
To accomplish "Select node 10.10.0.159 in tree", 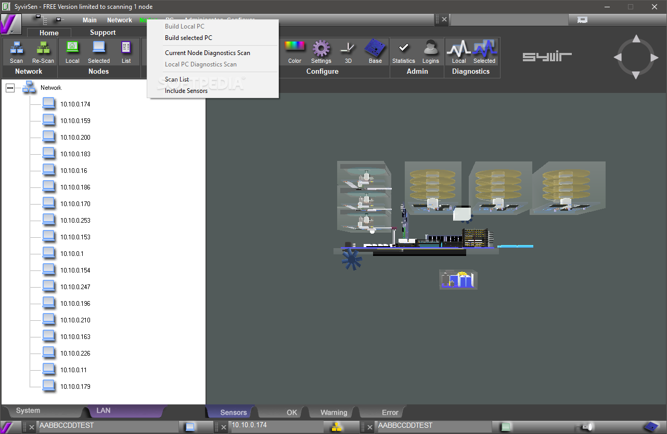I will point(75,121).
